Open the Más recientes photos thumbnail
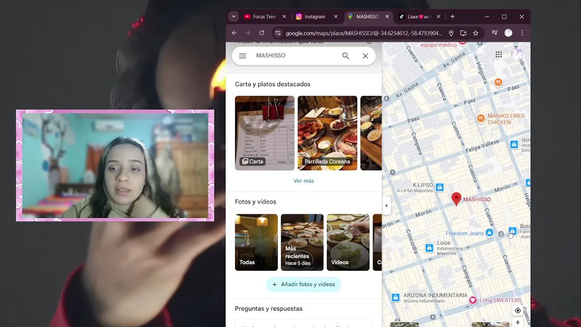The height and width of the screenshot is (327, 581). [x=302, y=243]
